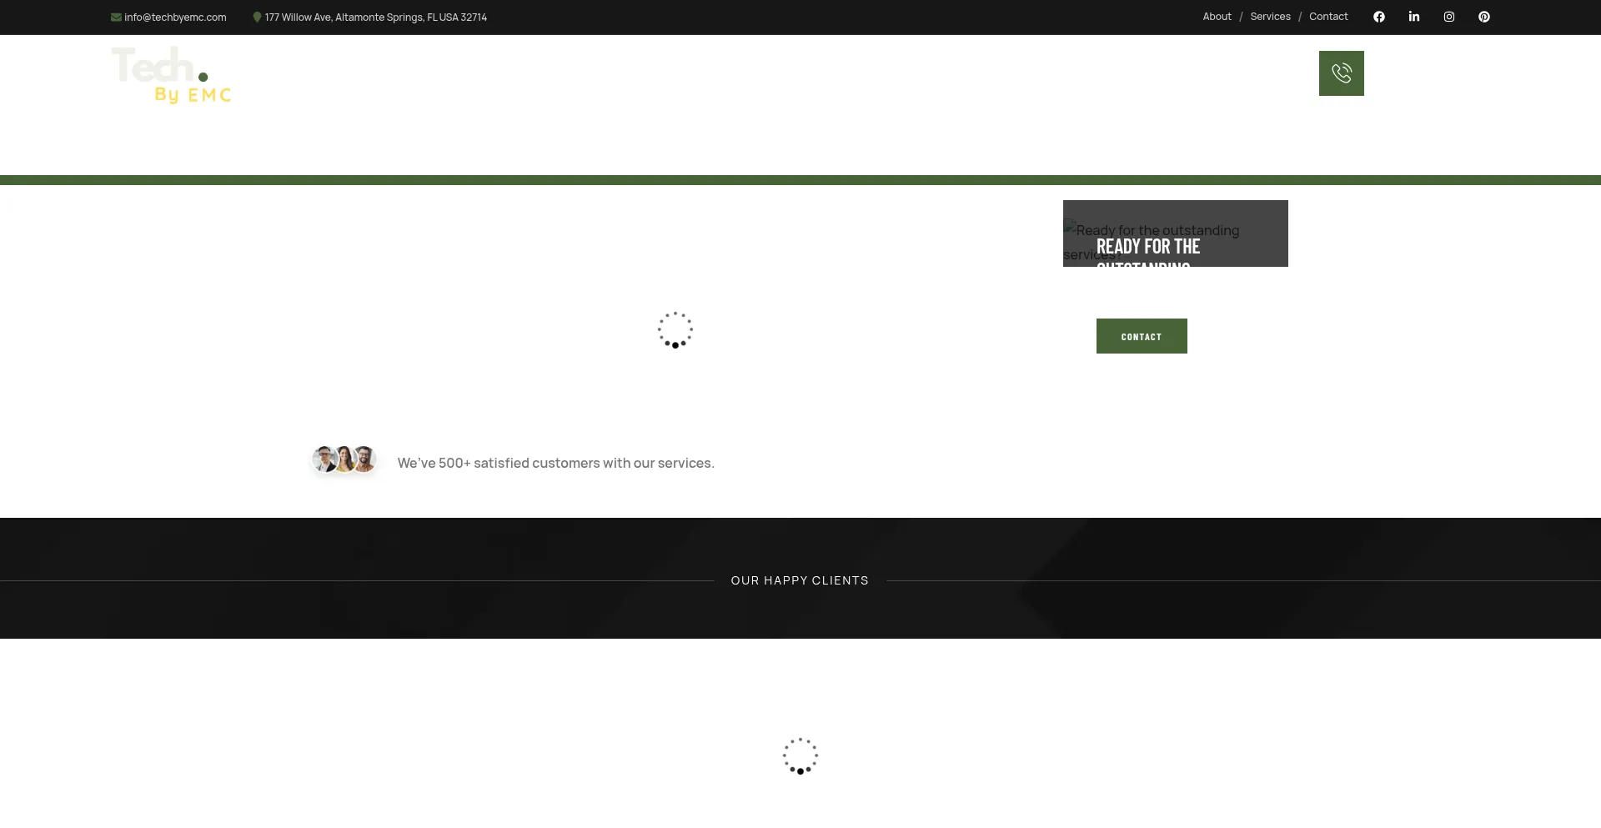Viewport: 1601px width, 828px height.
Task: Open the Services menu link
Action: [x=1270, y=17]
